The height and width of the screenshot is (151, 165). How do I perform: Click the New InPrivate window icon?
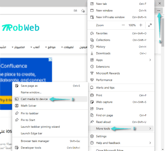pyautogui.click(x=92, y=17)
